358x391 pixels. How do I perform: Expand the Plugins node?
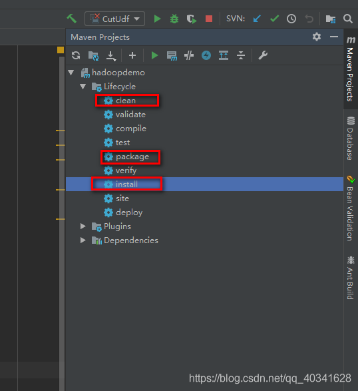pyautogui.click(x=83, y=226)
